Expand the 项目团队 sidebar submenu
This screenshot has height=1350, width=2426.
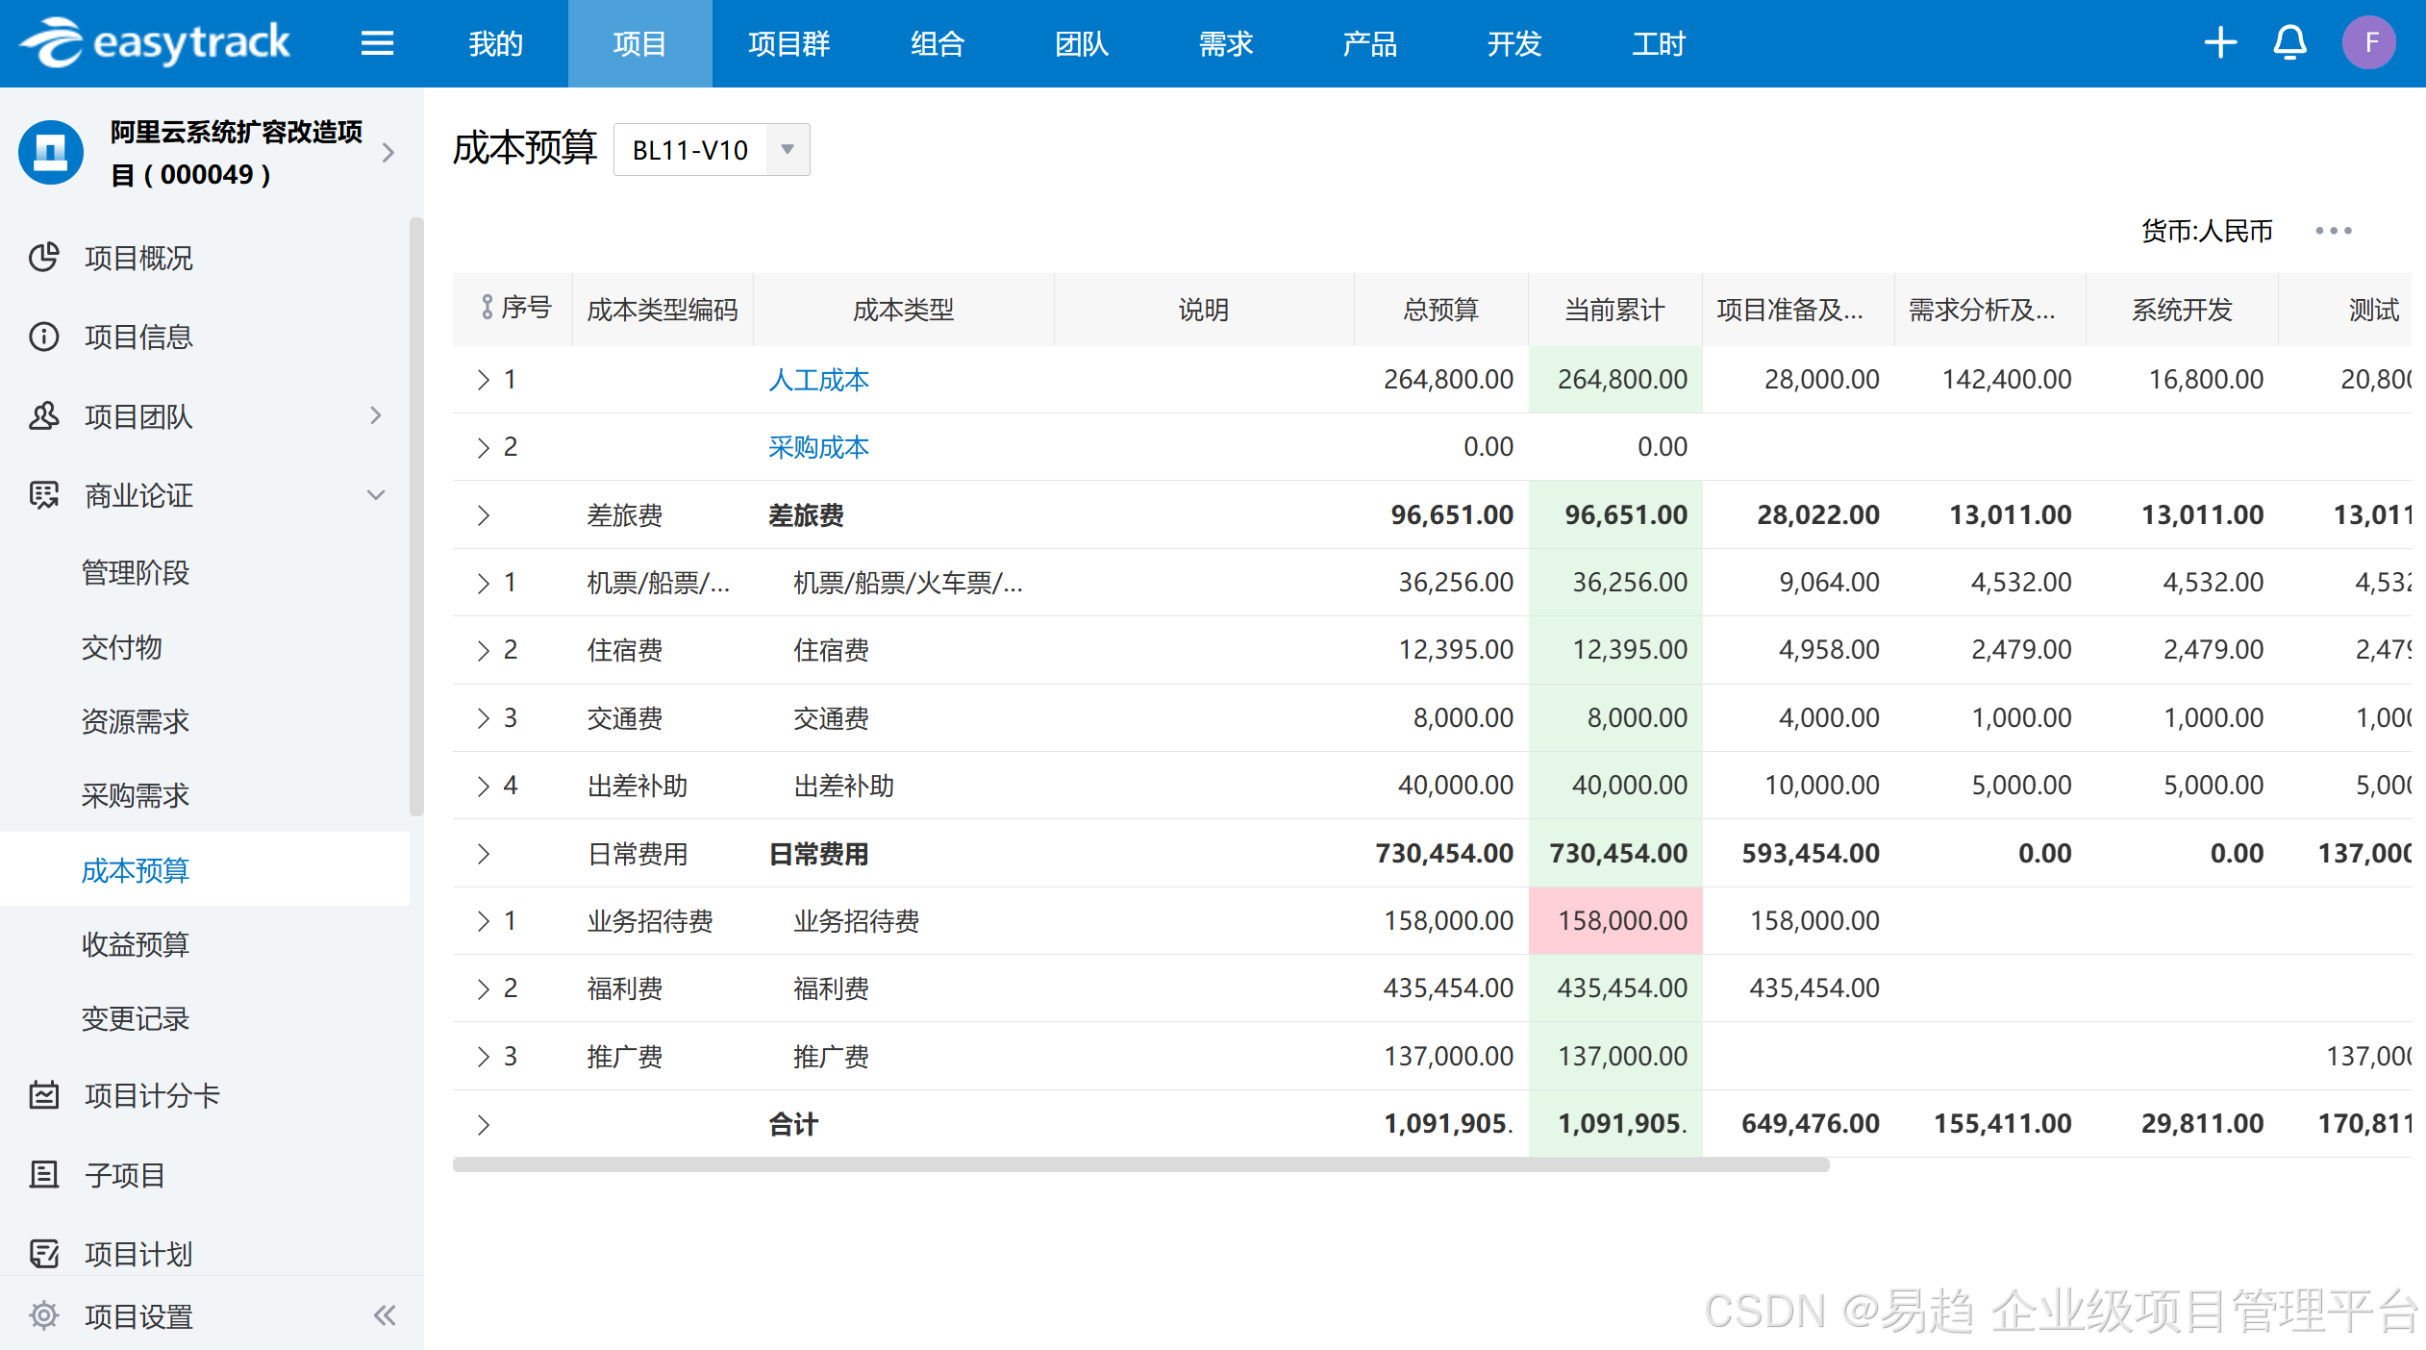click(376, 415)
